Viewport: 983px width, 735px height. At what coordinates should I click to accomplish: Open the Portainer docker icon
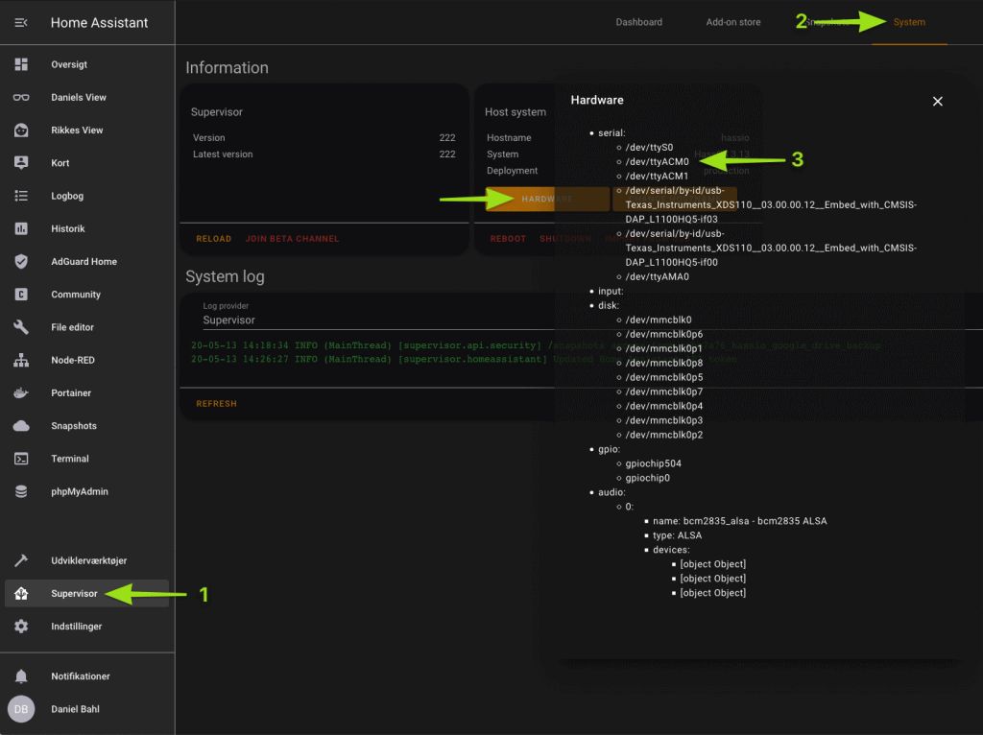tap(21, 392)
